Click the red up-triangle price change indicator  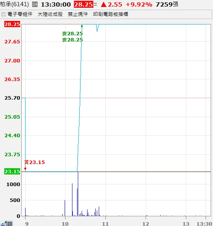103,5
